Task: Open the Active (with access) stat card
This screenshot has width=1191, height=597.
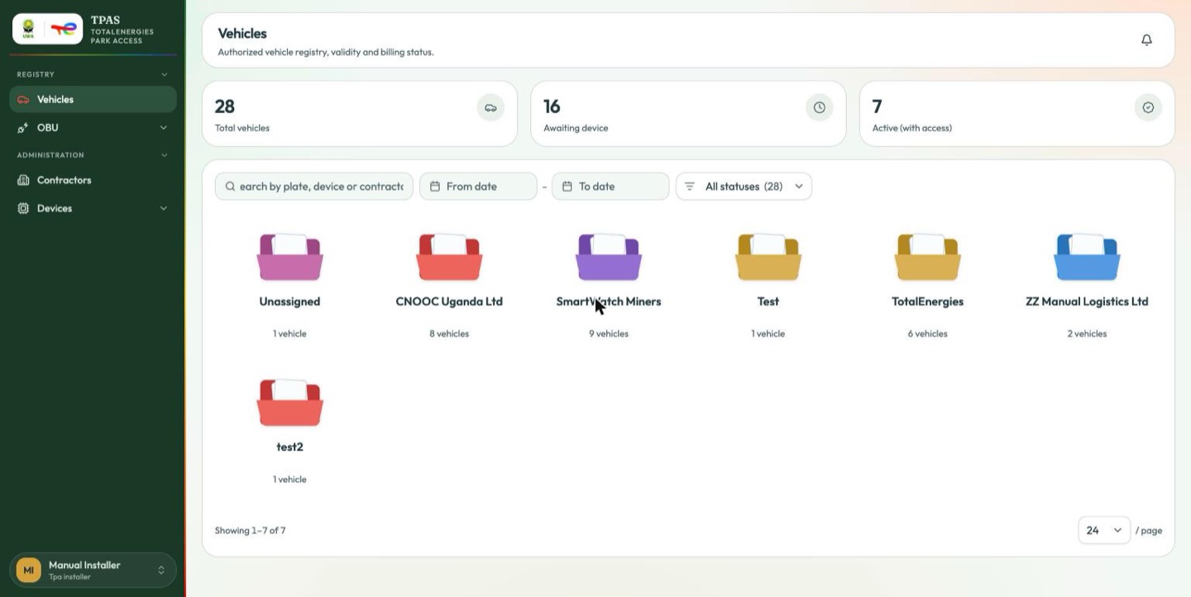Action: click(x=1017, y=114)
